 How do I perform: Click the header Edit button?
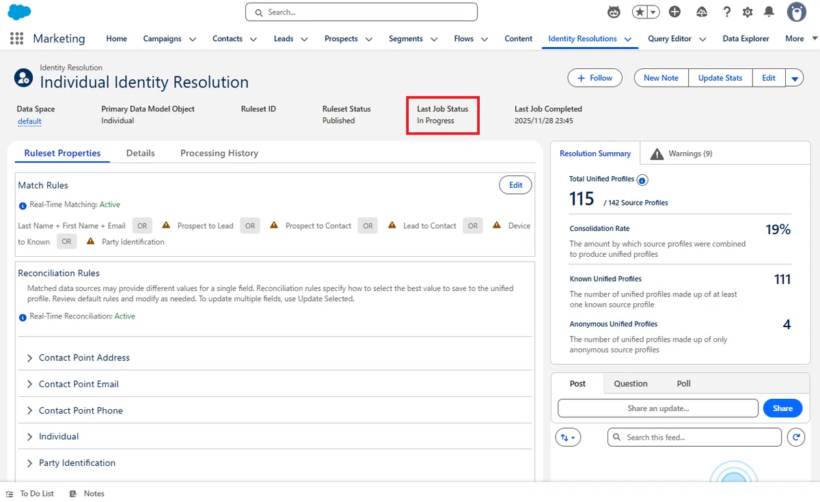(769, 78)
